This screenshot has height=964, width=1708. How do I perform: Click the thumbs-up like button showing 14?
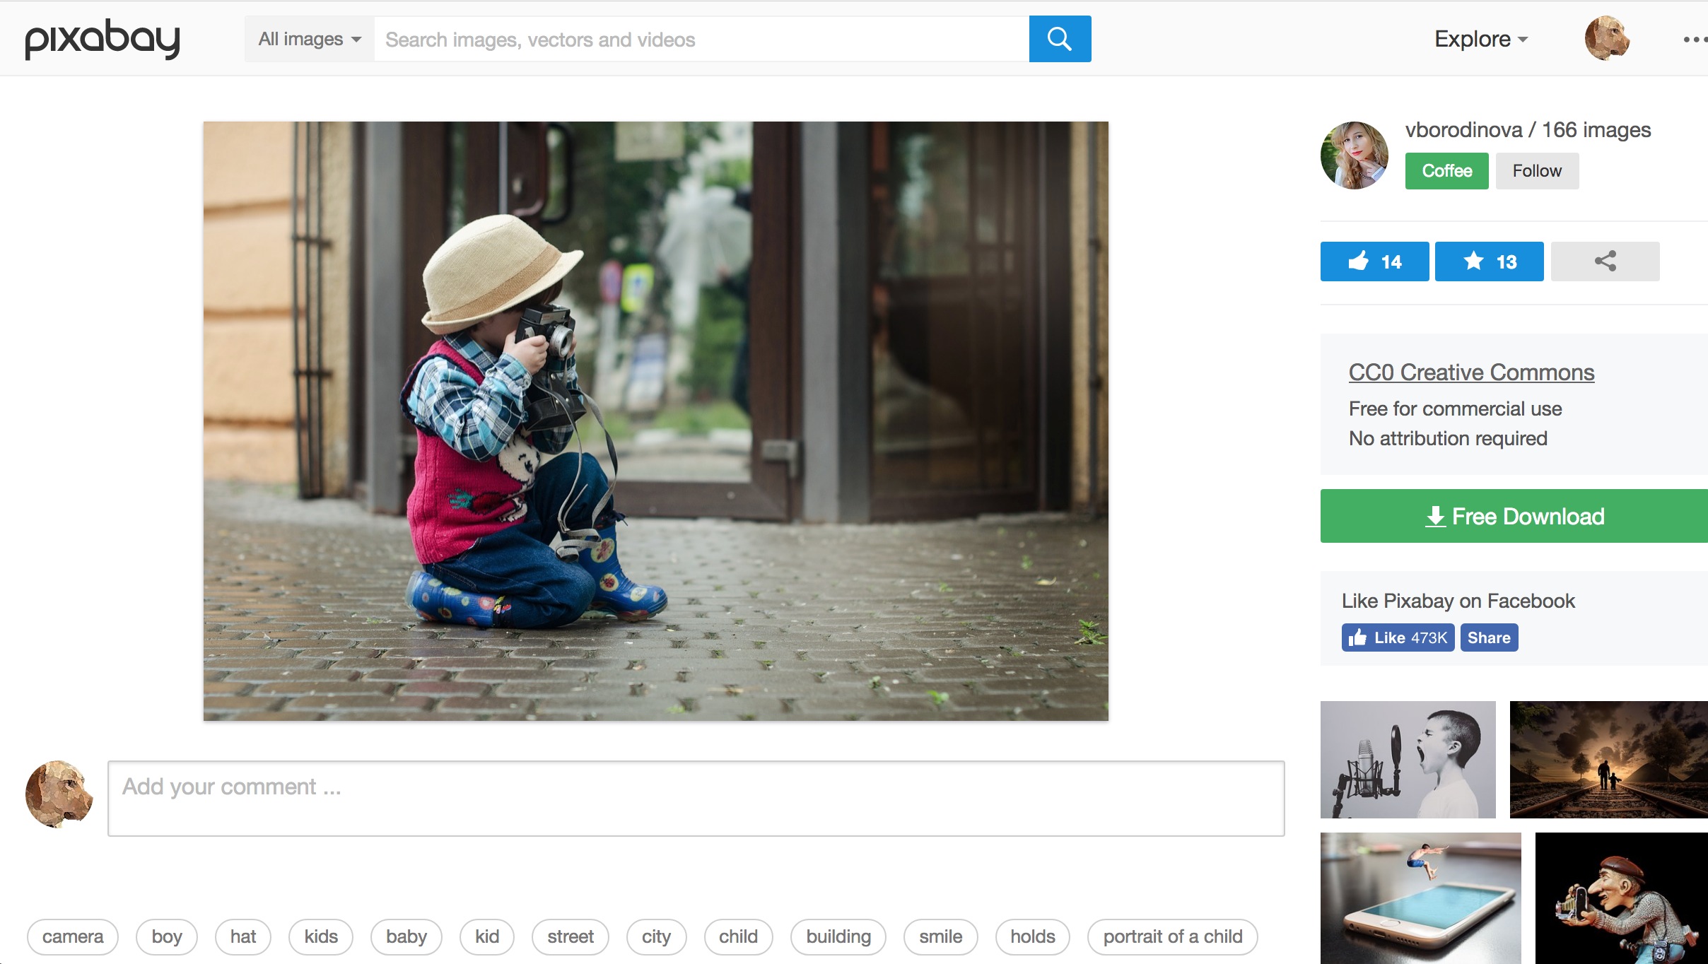click(1374, 261)
